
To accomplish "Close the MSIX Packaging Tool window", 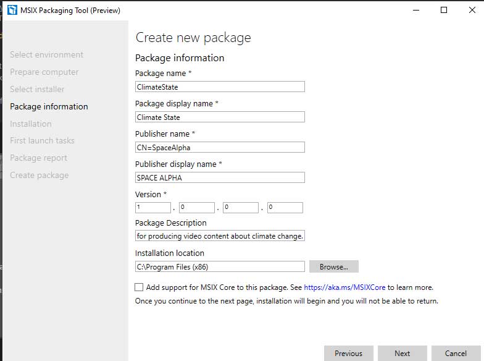I will point(472,10).
